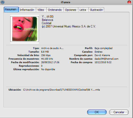
Task: Click the 'Frecuencia de muestreo:' label
Action: [24, 59]
